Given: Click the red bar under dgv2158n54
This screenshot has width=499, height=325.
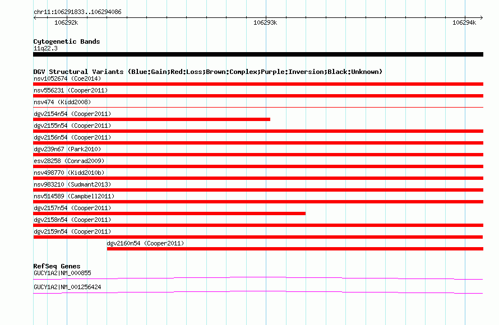Looking at the screenshot, I should coord(258,225).
